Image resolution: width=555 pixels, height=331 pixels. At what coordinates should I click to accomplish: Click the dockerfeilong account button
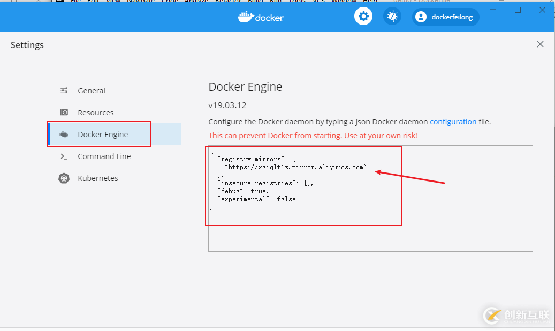[x=445, y=17]
